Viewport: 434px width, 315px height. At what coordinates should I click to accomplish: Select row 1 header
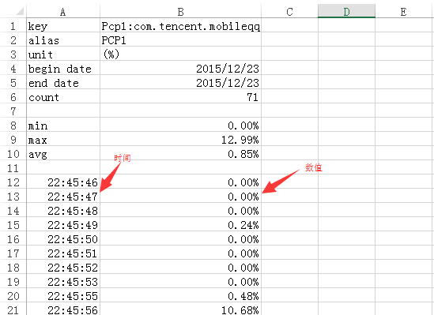coord(13,26)
